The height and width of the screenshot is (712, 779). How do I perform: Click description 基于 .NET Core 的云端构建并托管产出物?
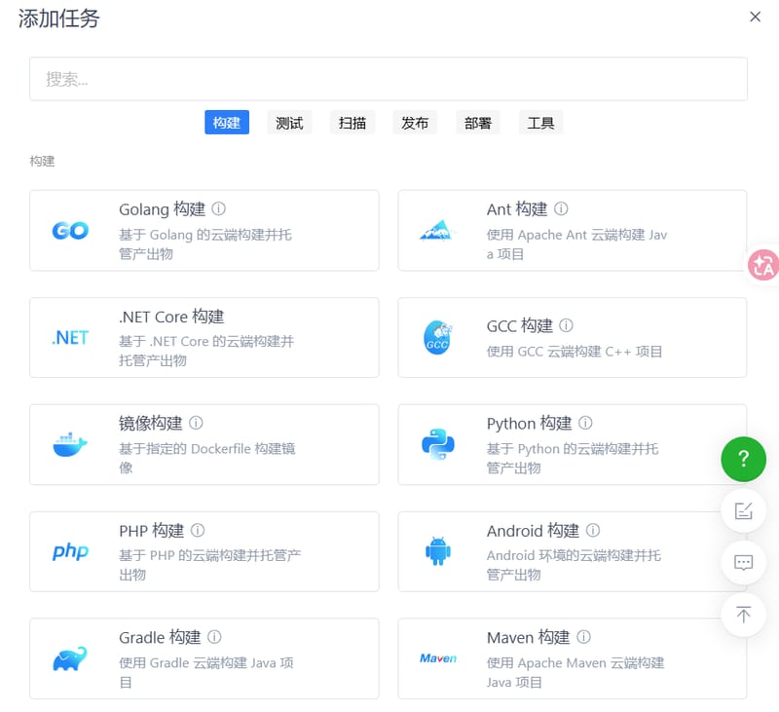(206, 351)
